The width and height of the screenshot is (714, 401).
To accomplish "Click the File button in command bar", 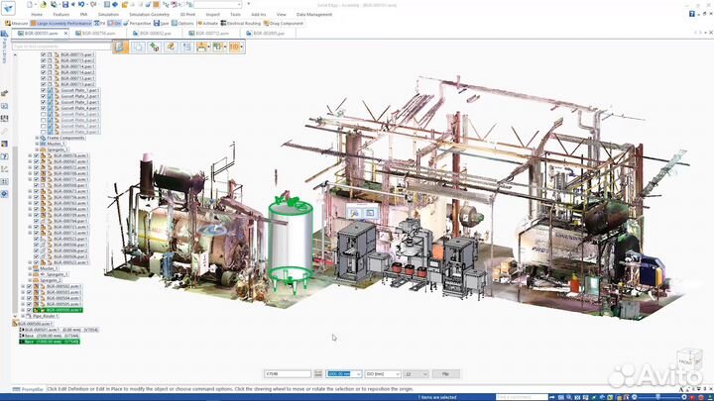I will pyautogui.click(x=446, y=374).
